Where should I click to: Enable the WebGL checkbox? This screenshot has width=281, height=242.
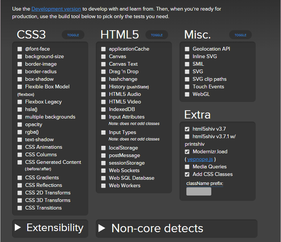(x=187, y=94)
